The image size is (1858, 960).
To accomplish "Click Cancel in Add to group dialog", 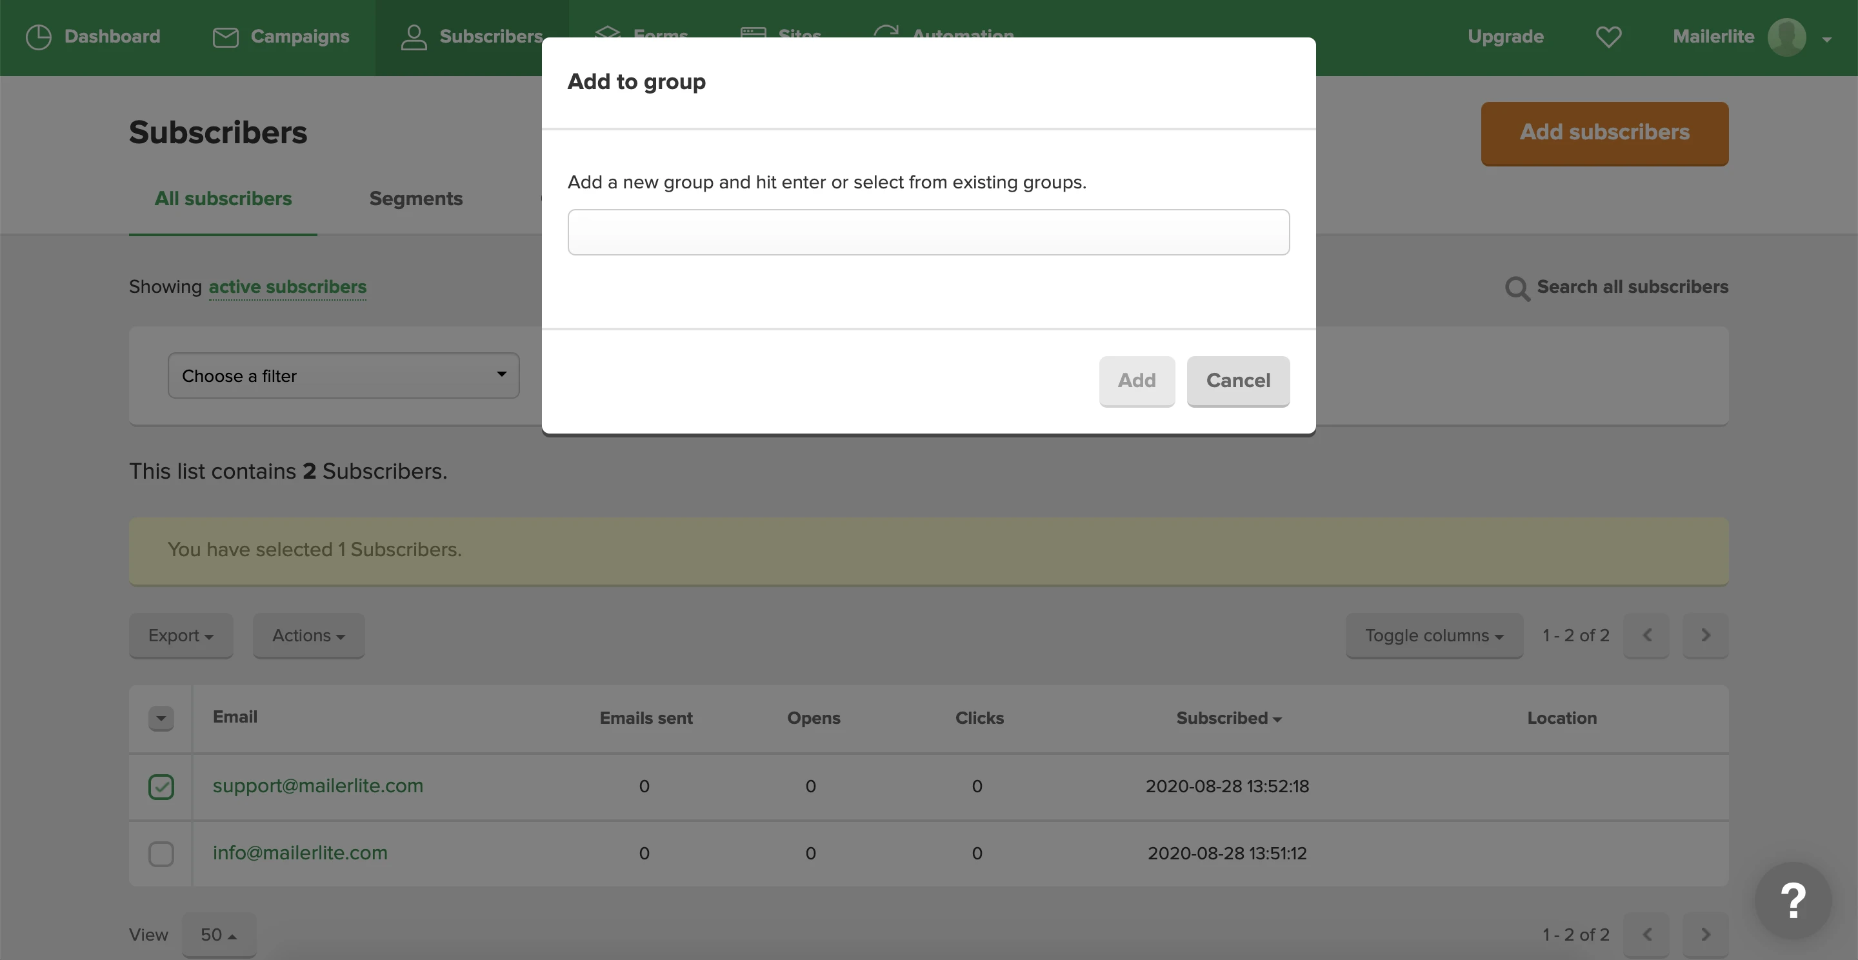I will click(x=1238, y=381).
